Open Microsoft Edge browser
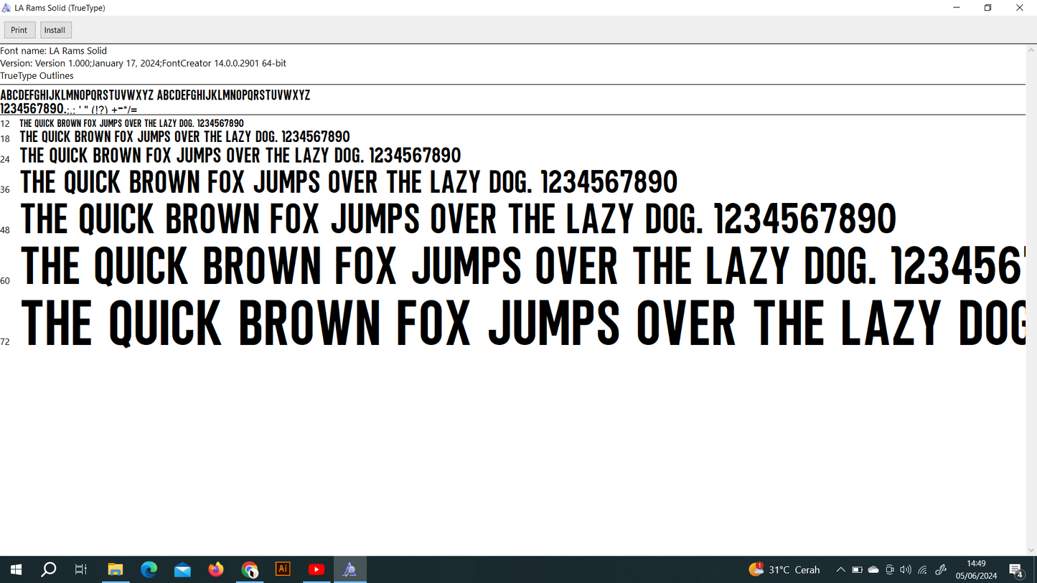This screenshot has height=583, width=1037. pyautogui.click(x=149, y=569)
